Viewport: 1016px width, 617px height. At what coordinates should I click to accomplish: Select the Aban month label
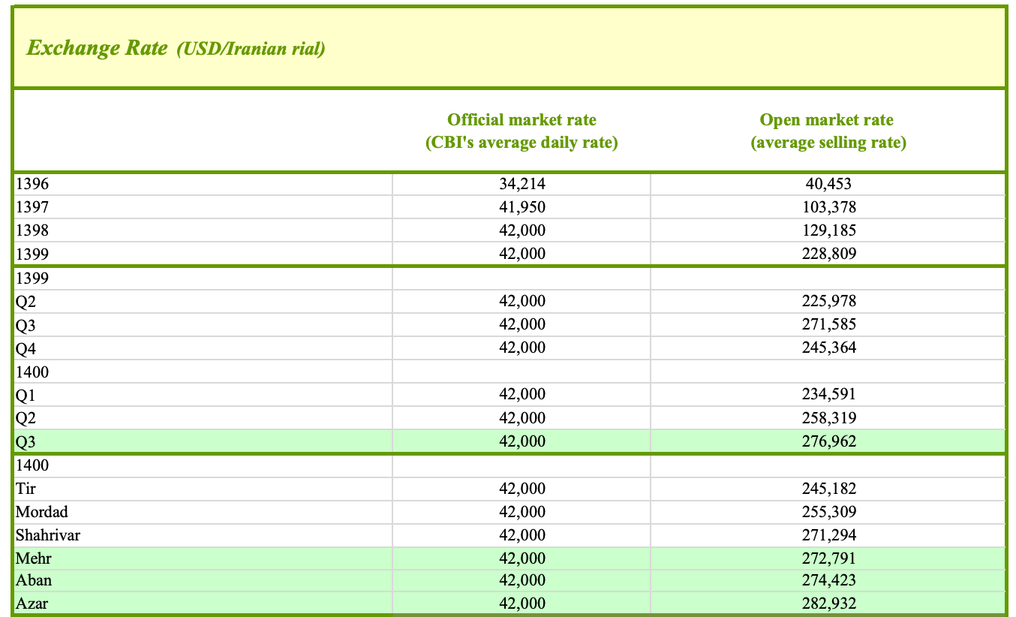click(34, 580)
